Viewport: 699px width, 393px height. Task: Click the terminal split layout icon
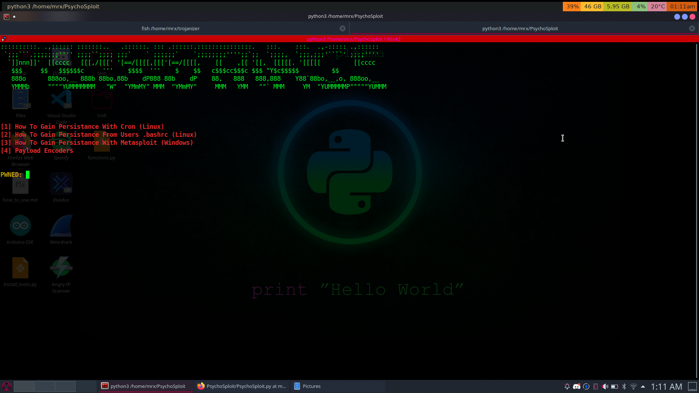[4, 39]
